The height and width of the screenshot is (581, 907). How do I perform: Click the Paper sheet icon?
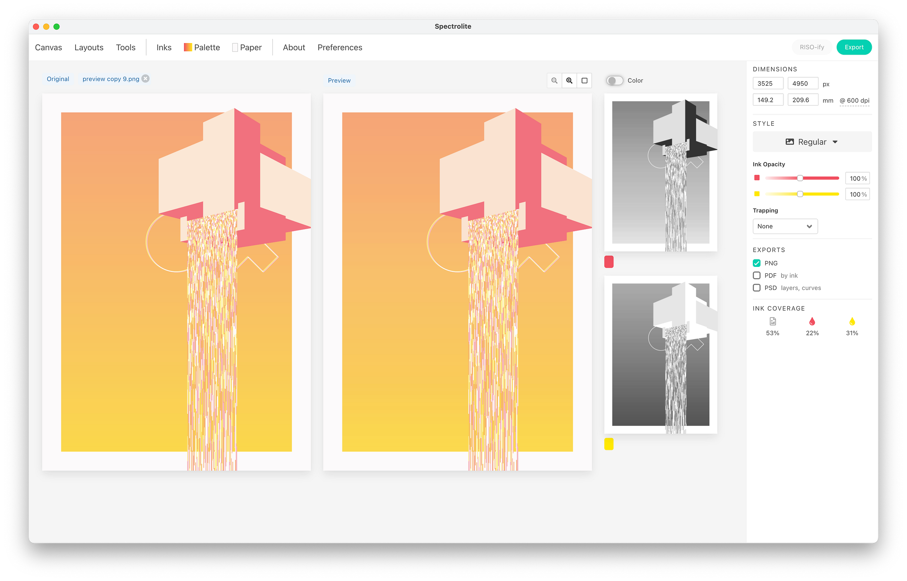(x=235, y=47)
